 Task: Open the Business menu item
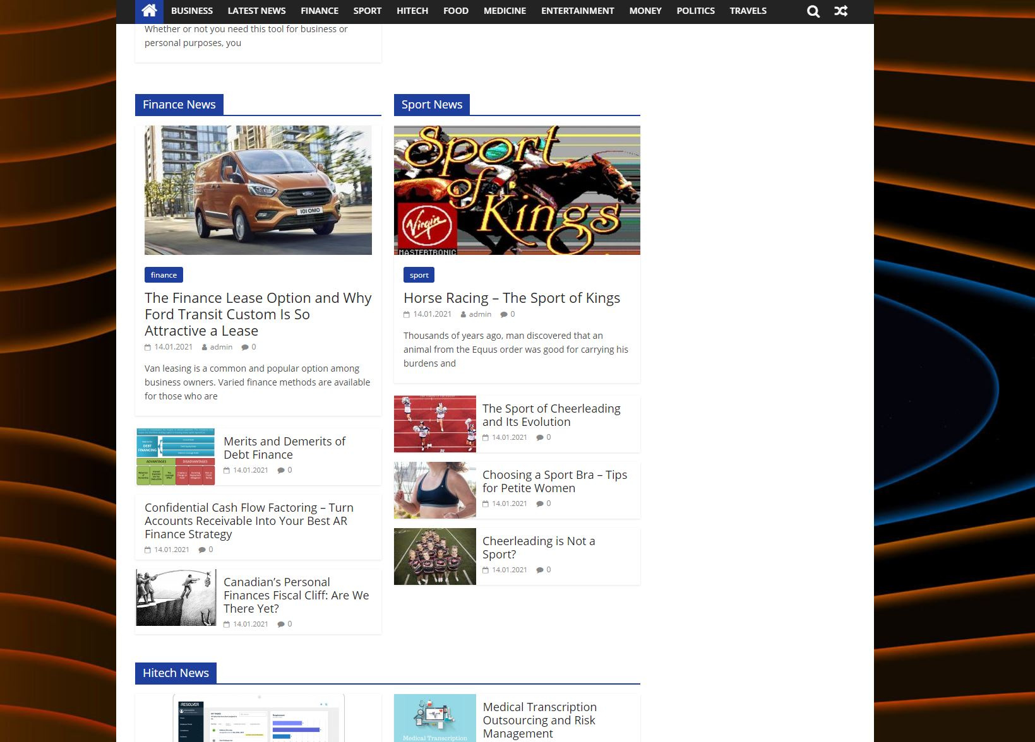click(192, 11)
